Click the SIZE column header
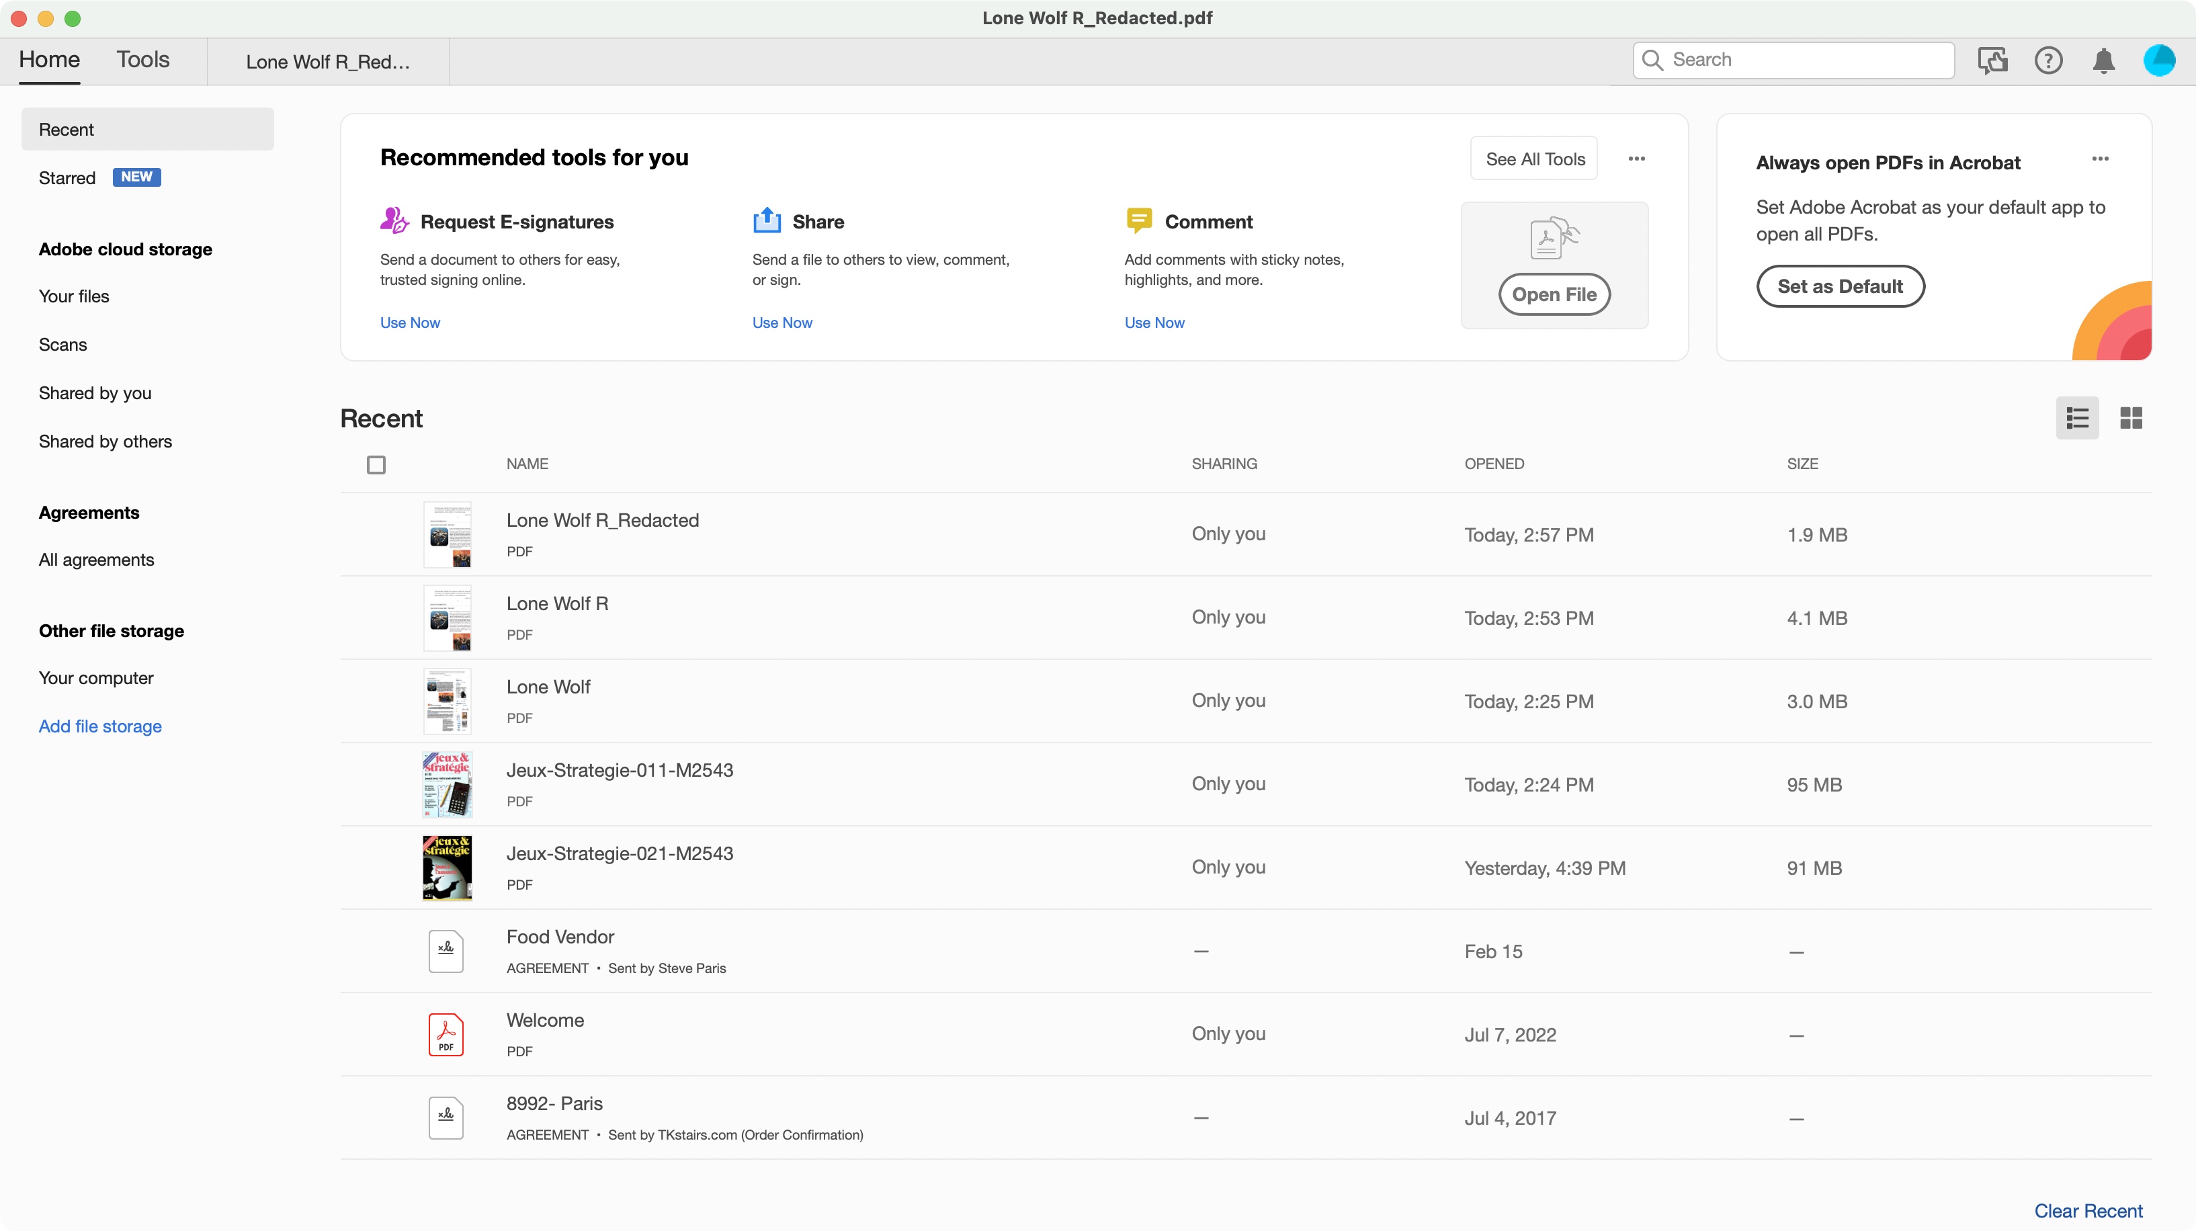The image size is (2196, 1231). tap(1802, 464)
